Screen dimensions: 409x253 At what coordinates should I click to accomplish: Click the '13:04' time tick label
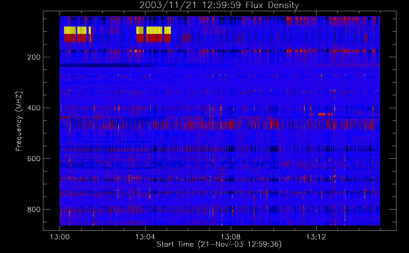(145, 237)
